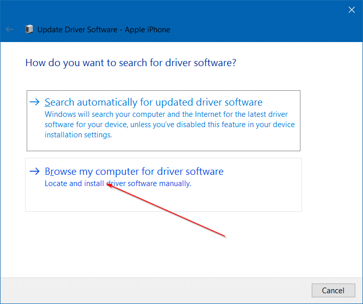Click the back arrow in title bar
Viewport: 363px width, 304px height.
tap(10, 29)
